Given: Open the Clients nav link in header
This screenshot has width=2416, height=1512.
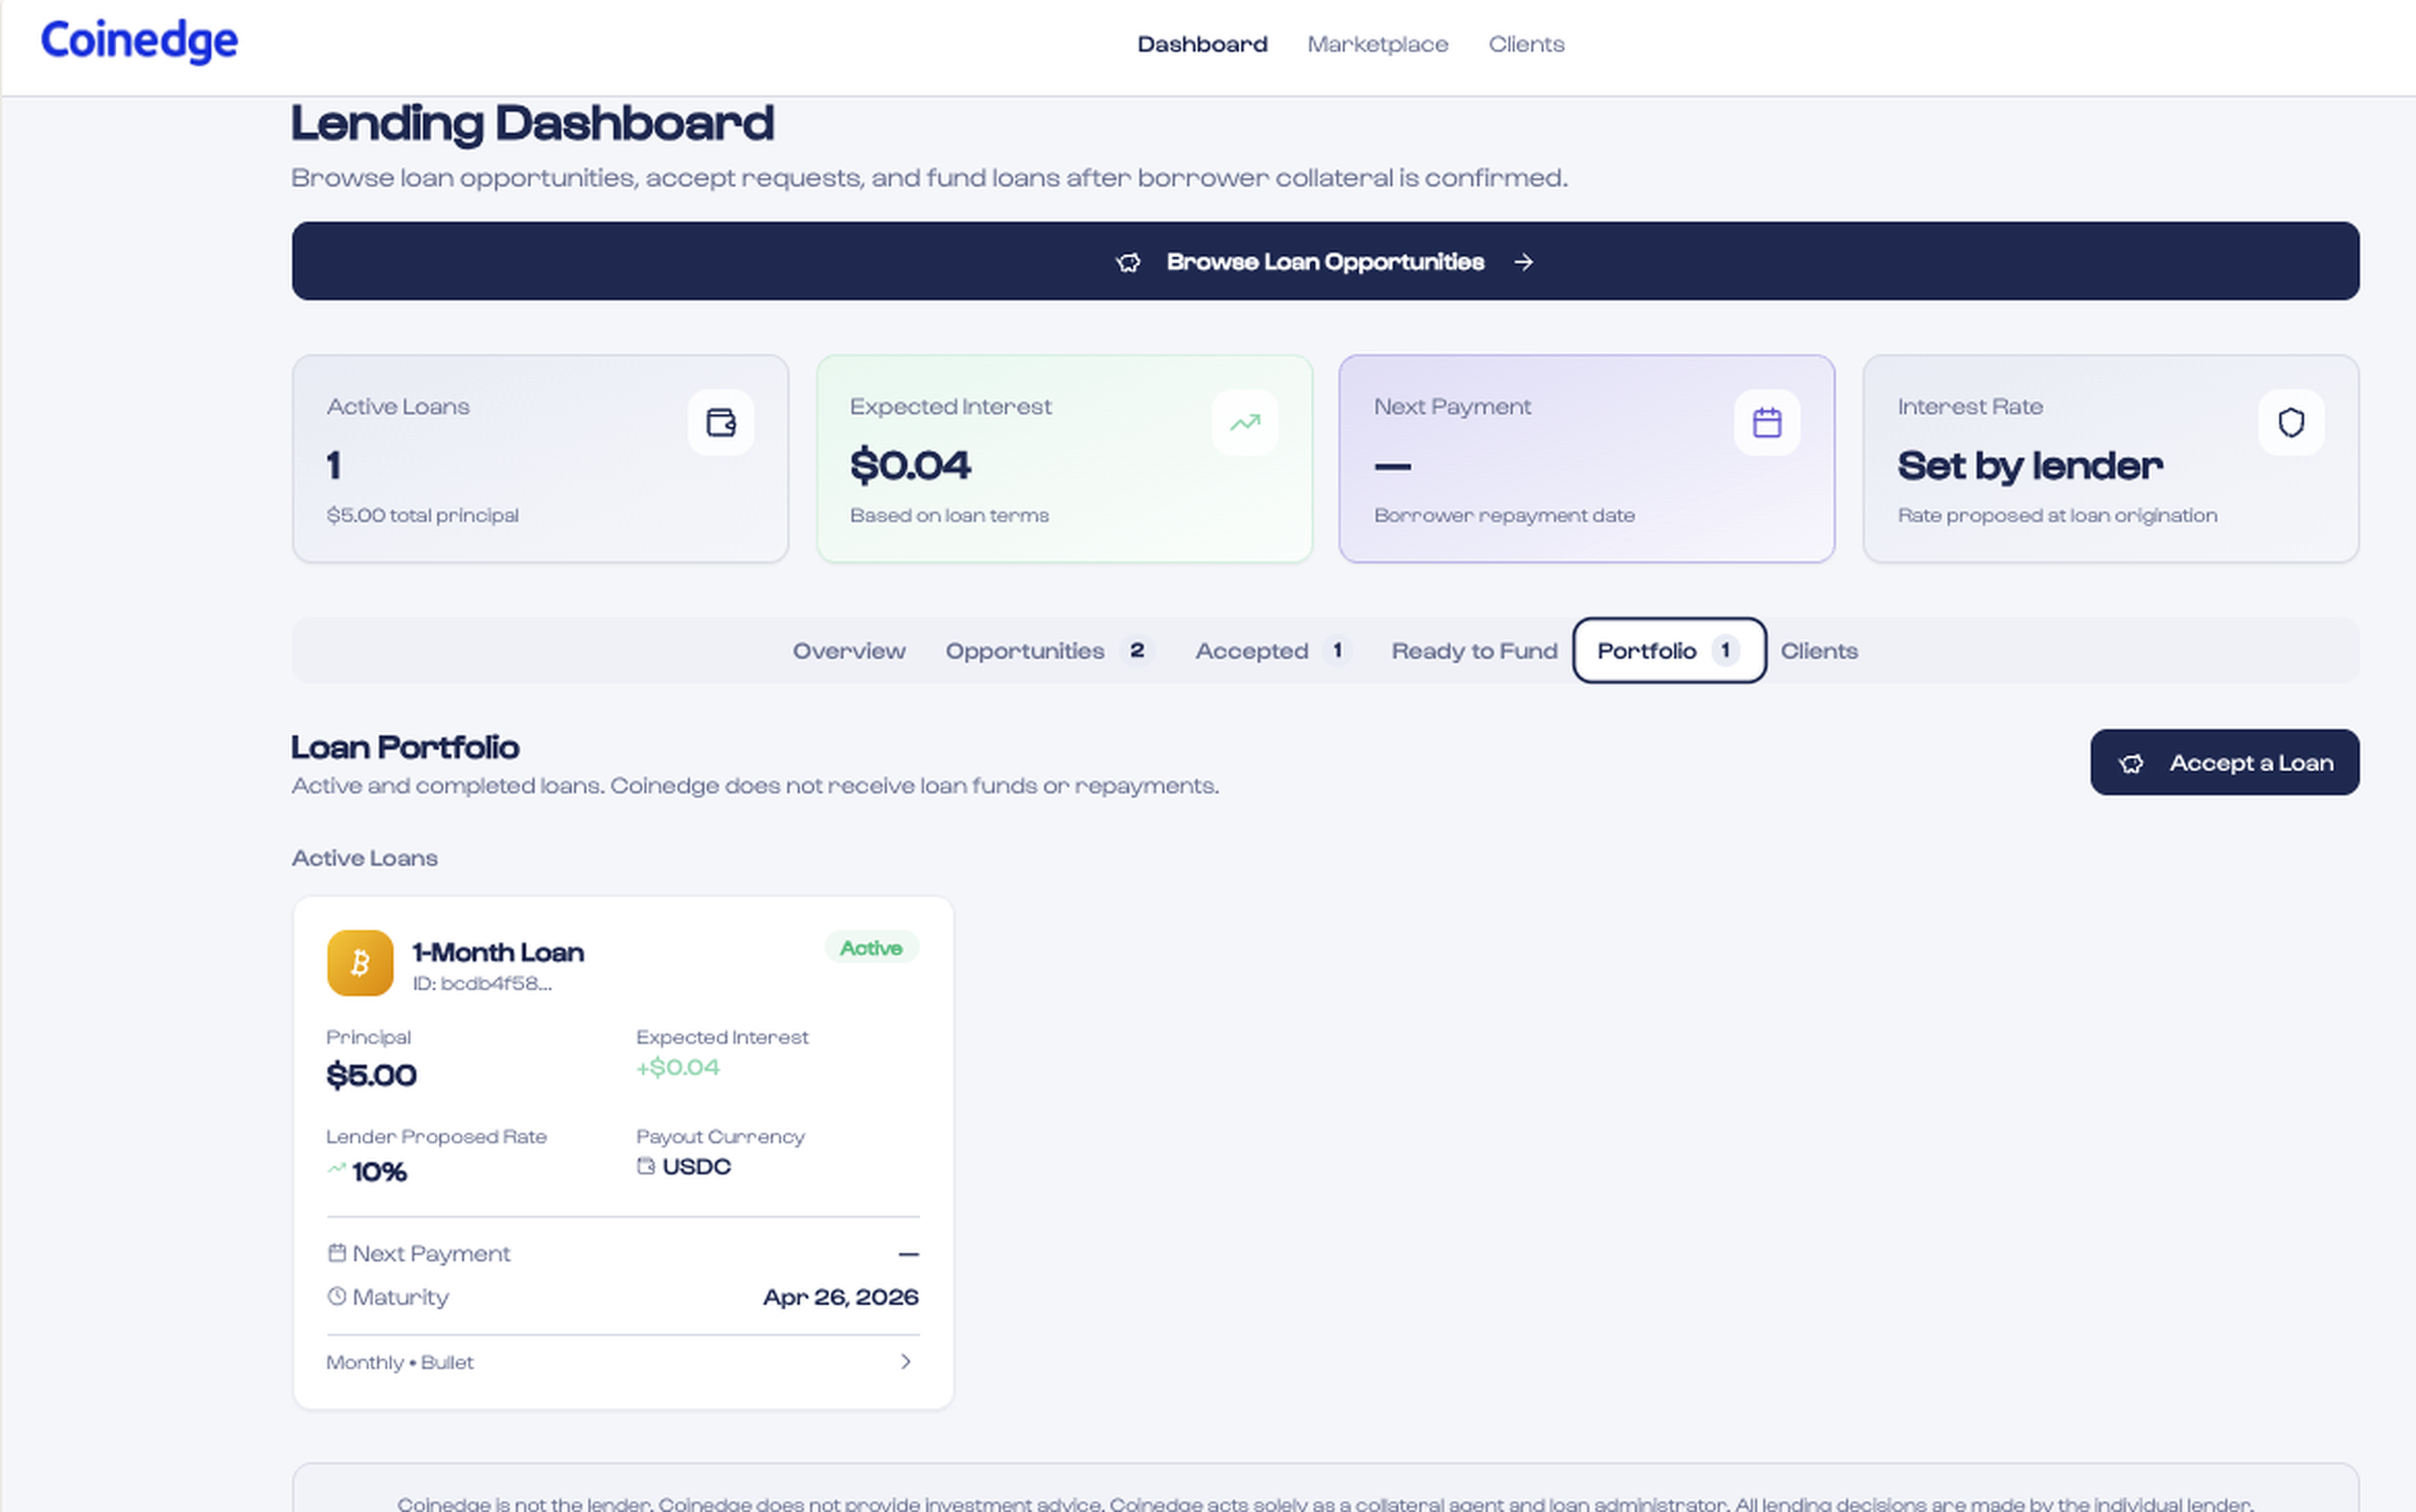Looking at the screenshot, I should tap(1526, 44).
